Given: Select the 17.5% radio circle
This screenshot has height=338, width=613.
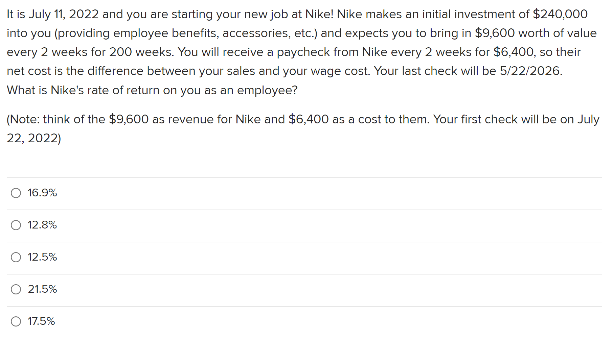Looking at the screenshot, I should 16,321.
